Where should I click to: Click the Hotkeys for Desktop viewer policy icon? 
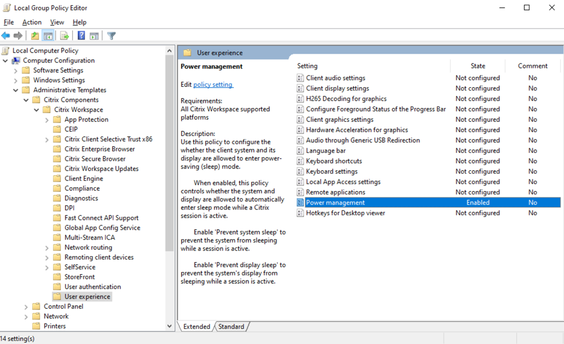point(300,213)
